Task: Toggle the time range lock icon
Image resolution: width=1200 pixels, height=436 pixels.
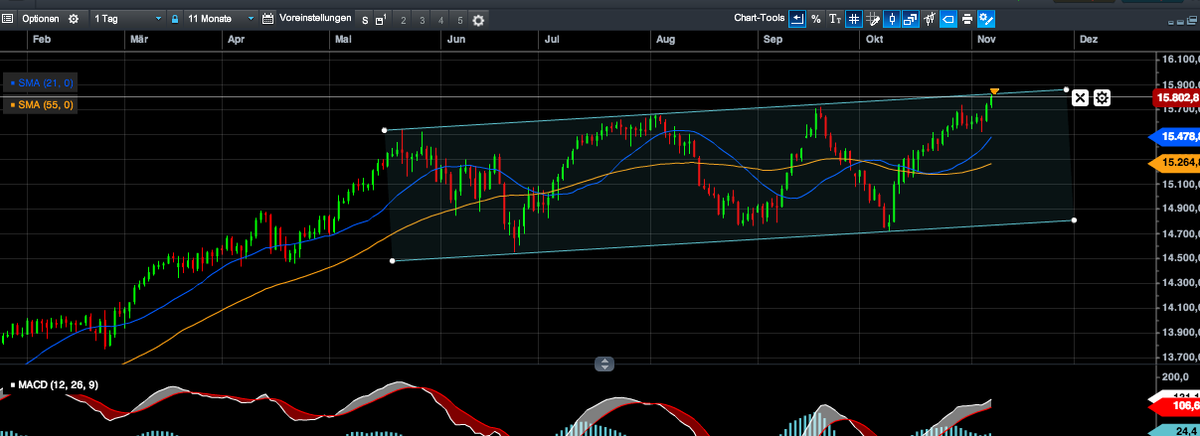Action: pyautogui.click(x=175, y=19)
